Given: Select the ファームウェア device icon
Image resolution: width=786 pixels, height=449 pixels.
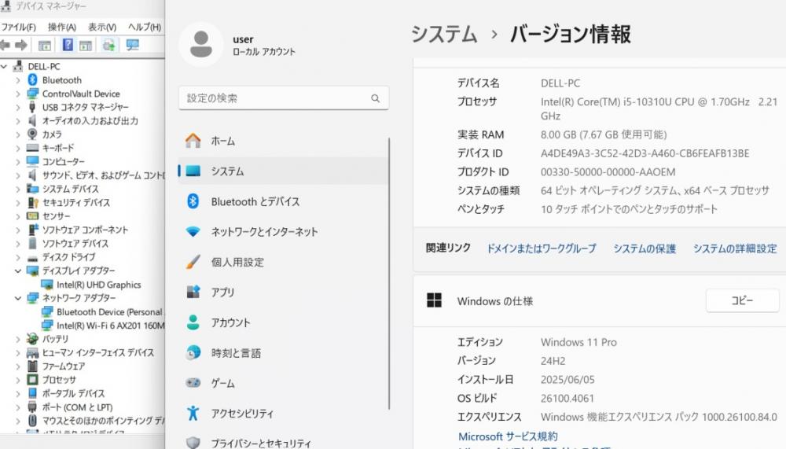Looking at the screenshot, I should tap(32, 366).
